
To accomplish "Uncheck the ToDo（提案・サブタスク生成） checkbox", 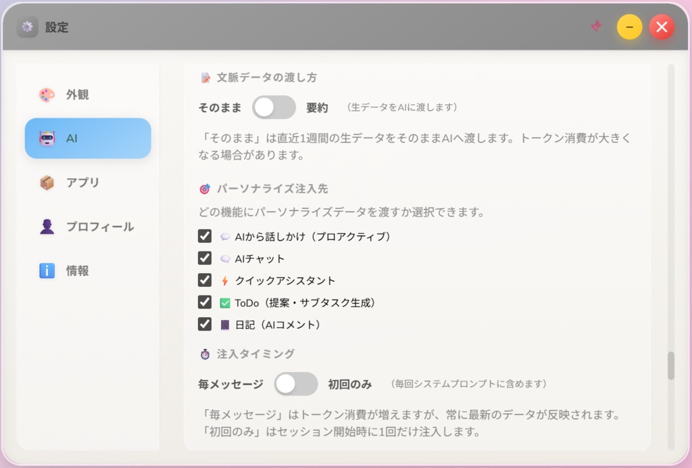I will pos(205,302).
